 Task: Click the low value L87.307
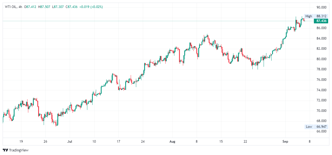coord(58,7)
